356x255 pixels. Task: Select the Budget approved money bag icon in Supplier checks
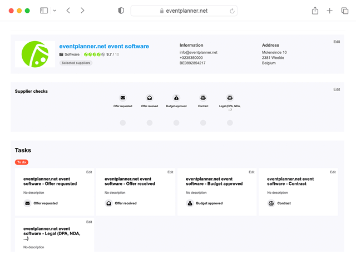point(176,98)
